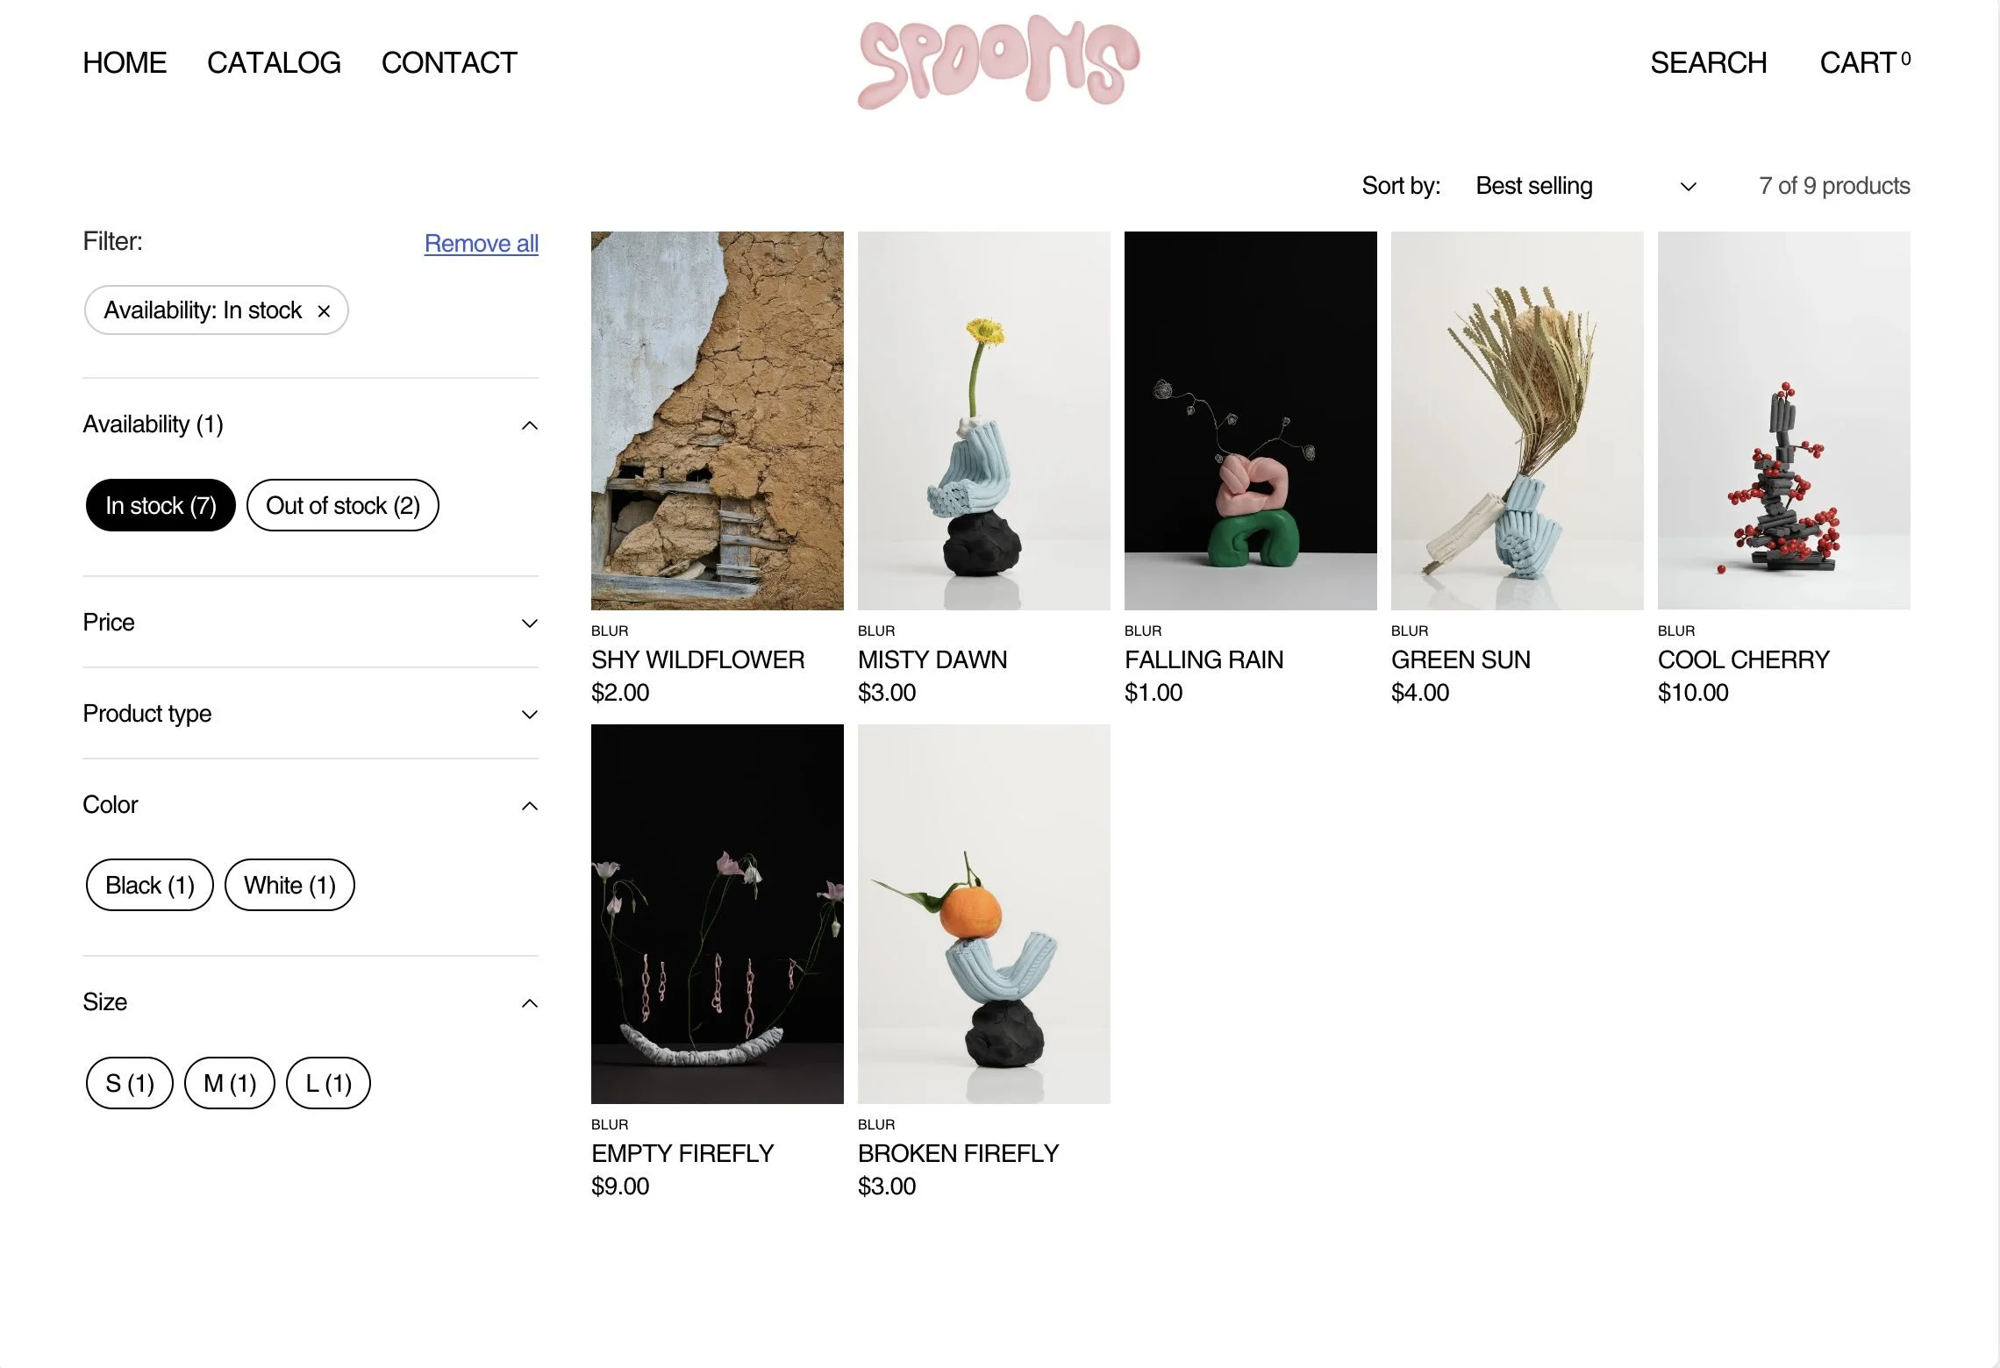This screenshot has height=1368, width=2000.
Task: Toggle the In stock (7) filter
Action: point(161,505)
